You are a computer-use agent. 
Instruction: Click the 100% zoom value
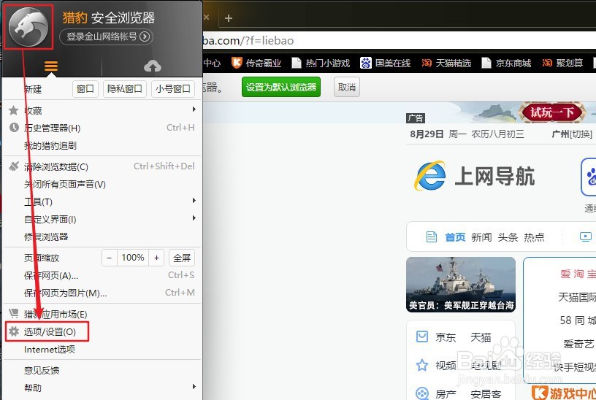[133, 258]
